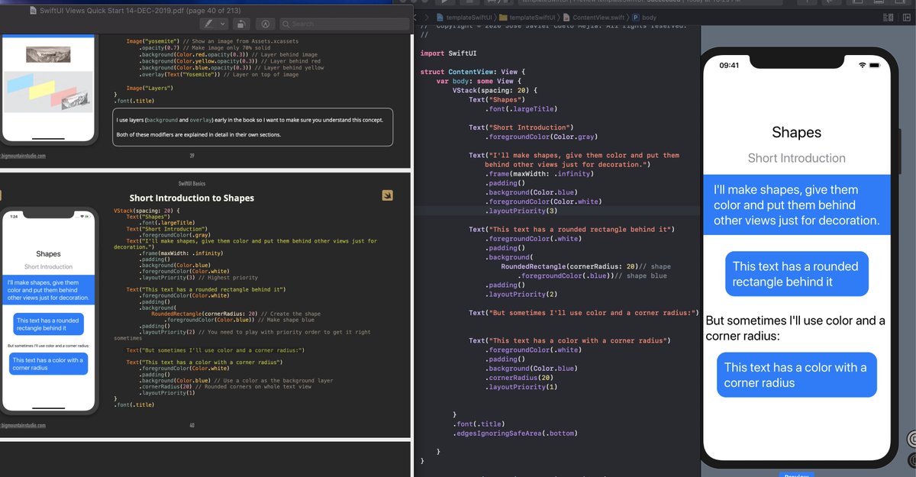This screenshot has width=916, height=477.
Task: Open the highlight color dropdown arrow in Preview
Action: (222, 24)
